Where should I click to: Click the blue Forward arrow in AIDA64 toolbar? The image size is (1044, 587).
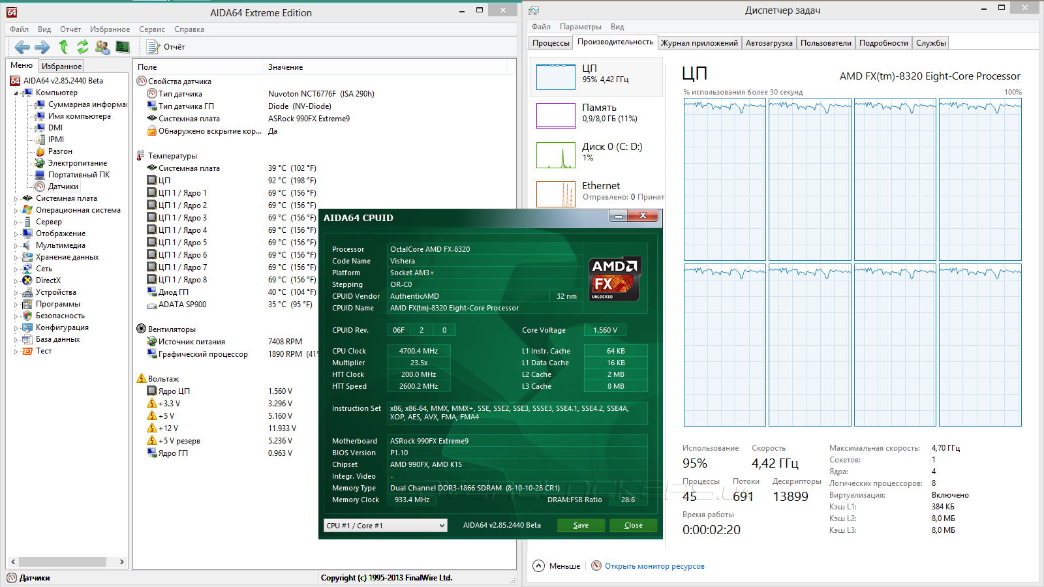click(x=42, y=47)
